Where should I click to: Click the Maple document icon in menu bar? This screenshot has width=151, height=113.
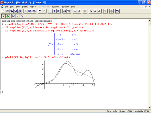coord(2,7)
